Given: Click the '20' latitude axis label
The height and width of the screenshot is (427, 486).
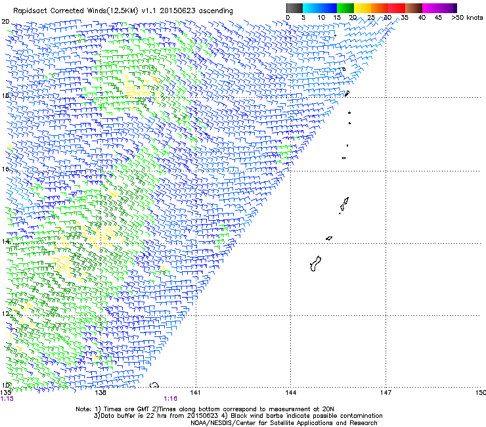Looking at the screenshot, I should (5, 22).
